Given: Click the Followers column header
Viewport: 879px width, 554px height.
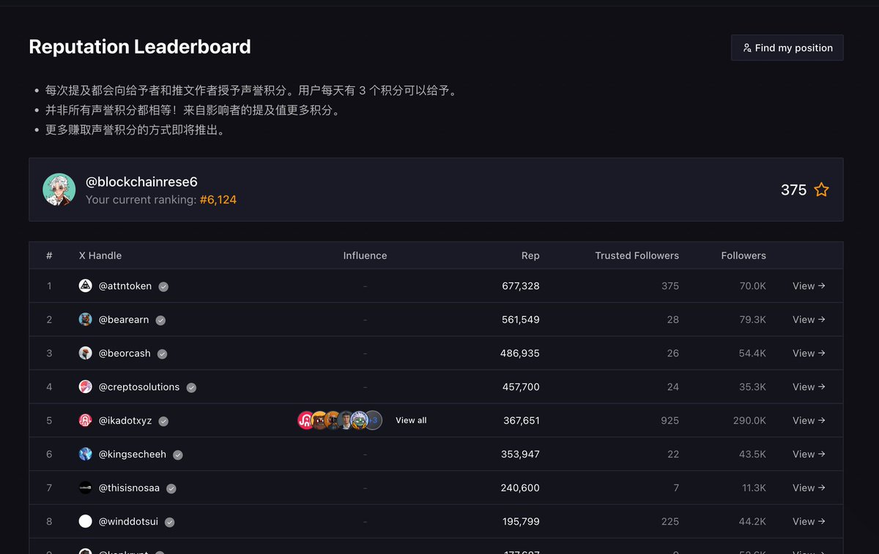Looking at the screenshot, I should click(x=743, y=255).
